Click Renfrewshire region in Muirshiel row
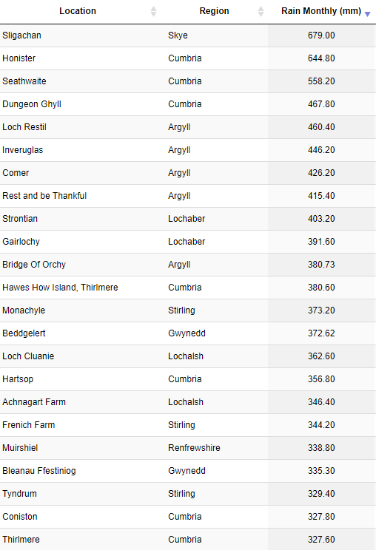Image resolution: width=376 pixels, height=550 pixels. [x=194, y=448]
